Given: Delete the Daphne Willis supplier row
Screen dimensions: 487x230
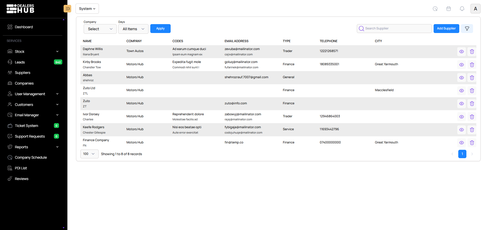Looking at the screenshot, I should [472, 52].
